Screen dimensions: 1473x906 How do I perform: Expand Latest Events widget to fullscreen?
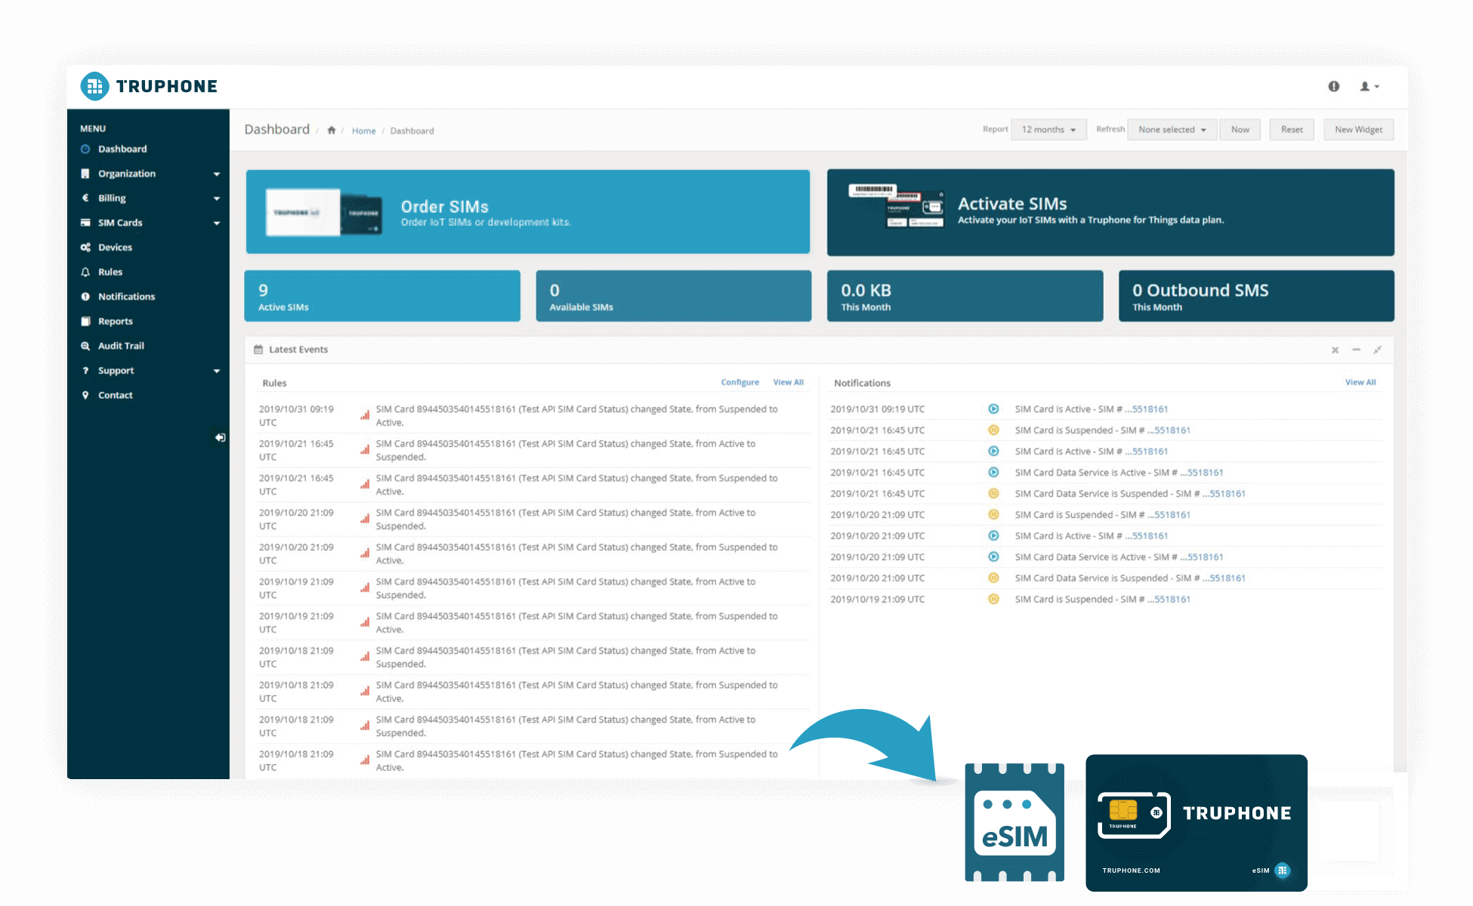1377,350
